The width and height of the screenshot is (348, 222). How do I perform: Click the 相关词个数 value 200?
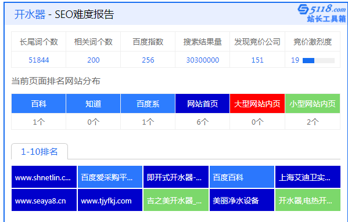[x=93, y=60]
